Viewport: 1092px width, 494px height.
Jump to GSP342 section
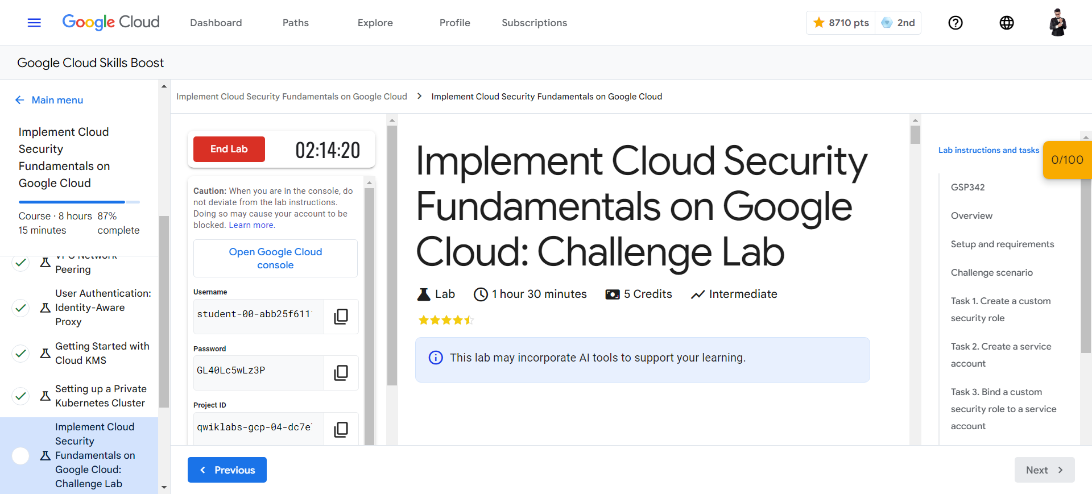click(x=967, y=187)
